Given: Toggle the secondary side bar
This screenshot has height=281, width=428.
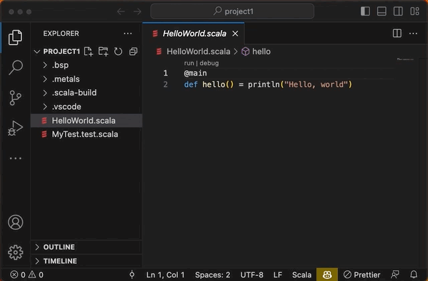Looking at the screenshot, I should (x=398, y=11).
